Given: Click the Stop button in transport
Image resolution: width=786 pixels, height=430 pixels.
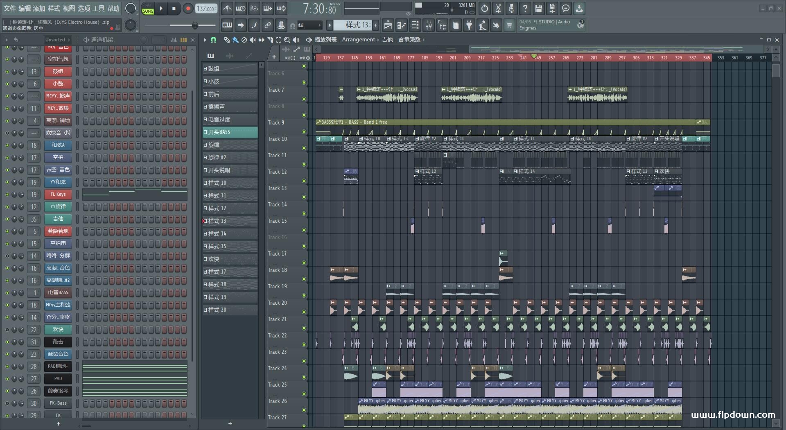Looking at the screenshot, I should pyautogui.click(x=174, y=8).
